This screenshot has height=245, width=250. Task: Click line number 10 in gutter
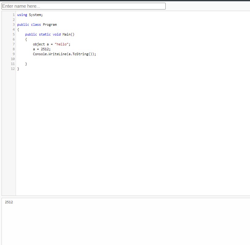point(13,59)
